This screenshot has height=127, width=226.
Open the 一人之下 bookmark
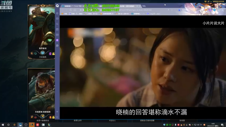click(153, 14)
